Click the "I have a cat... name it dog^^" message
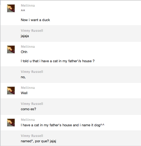The height and width of the screenshot is (146, 141). [62, 125]
